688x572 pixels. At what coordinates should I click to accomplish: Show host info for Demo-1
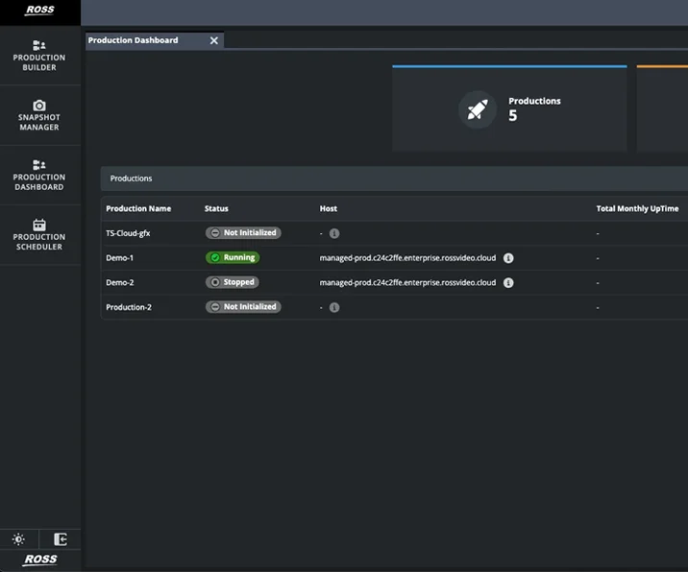point(508,258)
